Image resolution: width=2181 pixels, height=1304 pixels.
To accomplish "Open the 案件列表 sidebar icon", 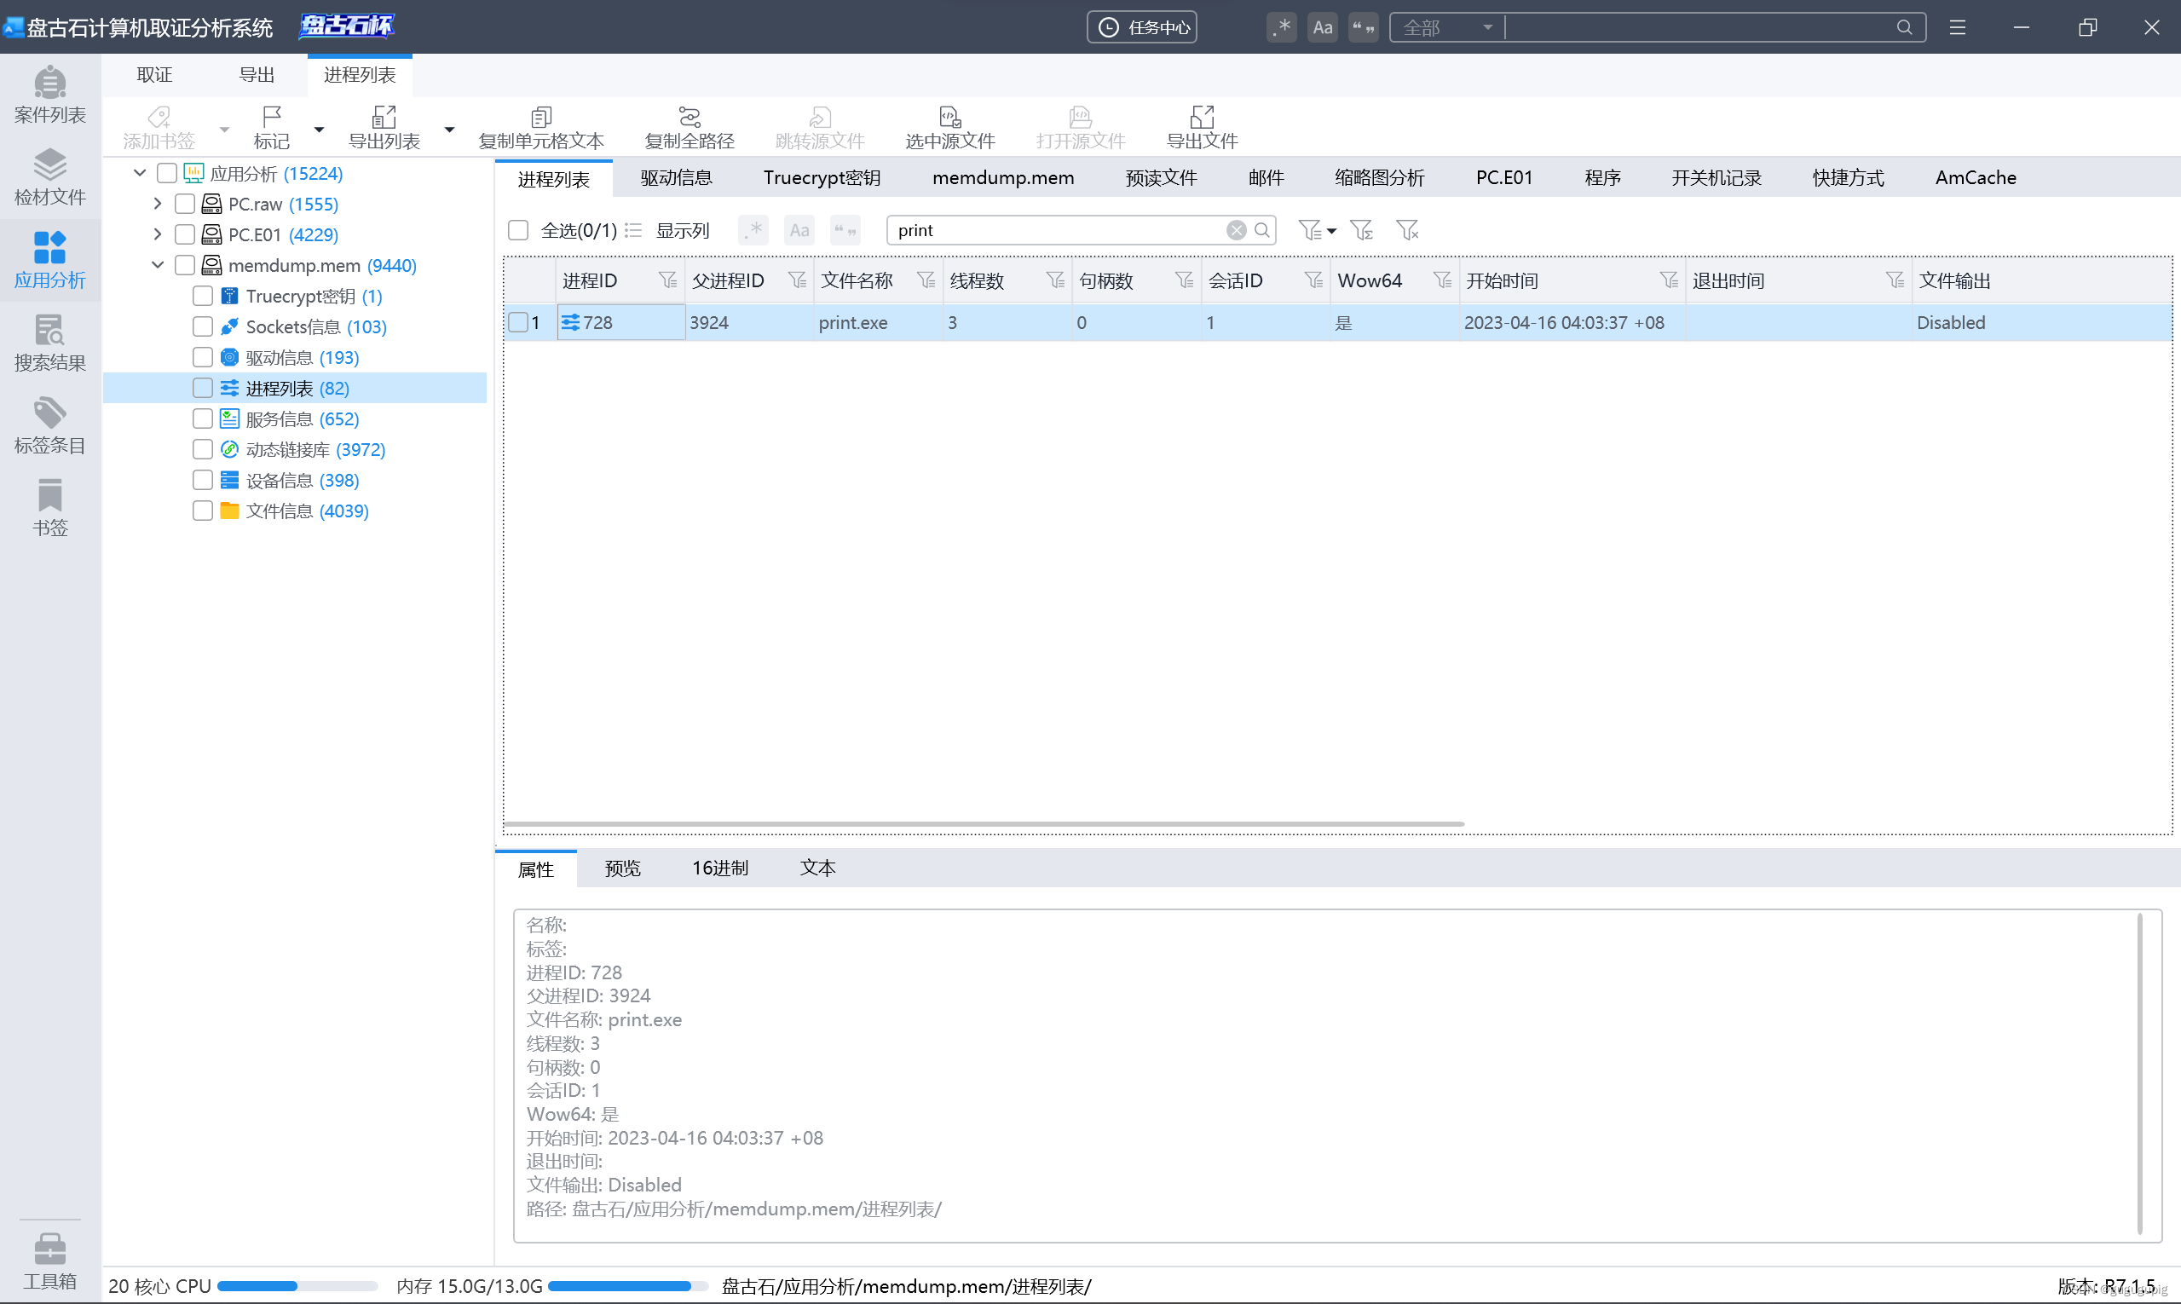I will 49,94.
